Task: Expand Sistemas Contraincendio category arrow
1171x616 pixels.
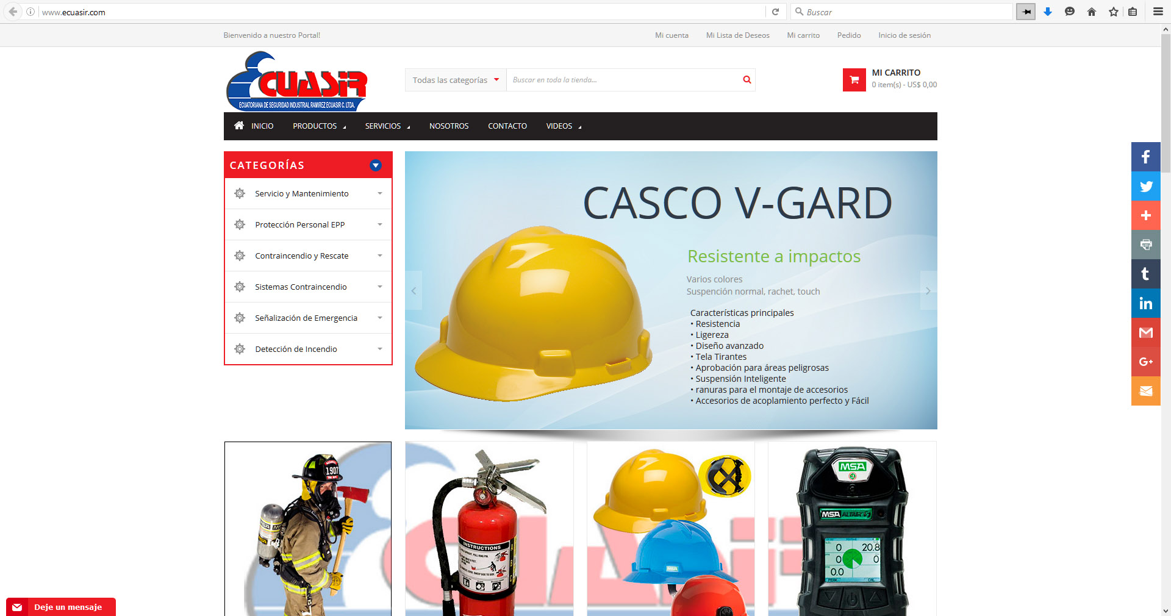Action: click(380, 287)
